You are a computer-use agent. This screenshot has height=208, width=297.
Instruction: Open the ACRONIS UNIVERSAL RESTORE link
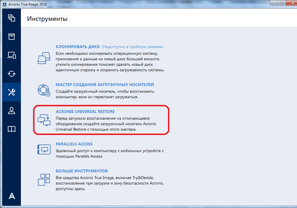tap(85, 112)
